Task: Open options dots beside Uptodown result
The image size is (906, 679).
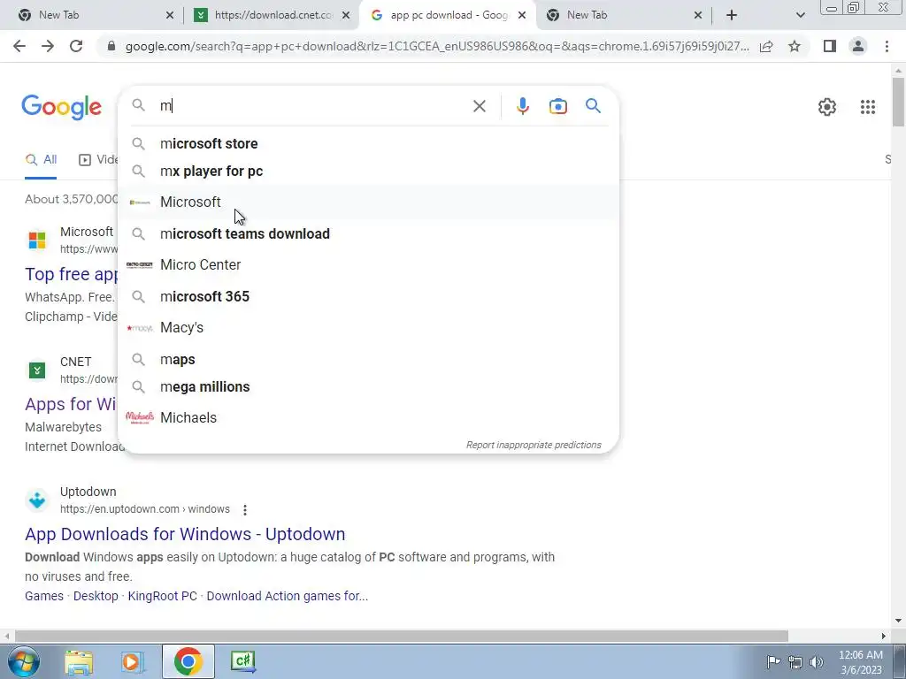Action: click(245, 510)
